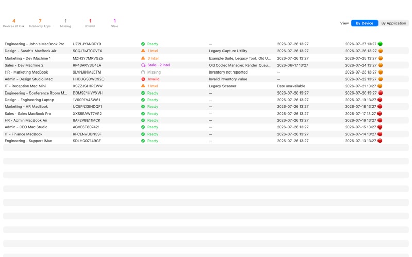Click the Example Suite, Legacy Tool apps cell
This screenshot has width=412, height=257.
(x=239, y=58)
